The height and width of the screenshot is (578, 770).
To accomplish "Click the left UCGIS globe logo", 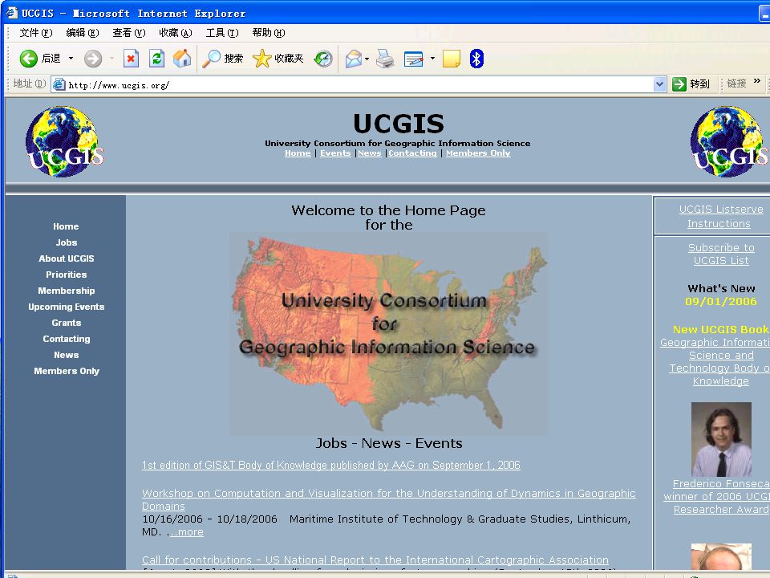I will pos(64,142).
